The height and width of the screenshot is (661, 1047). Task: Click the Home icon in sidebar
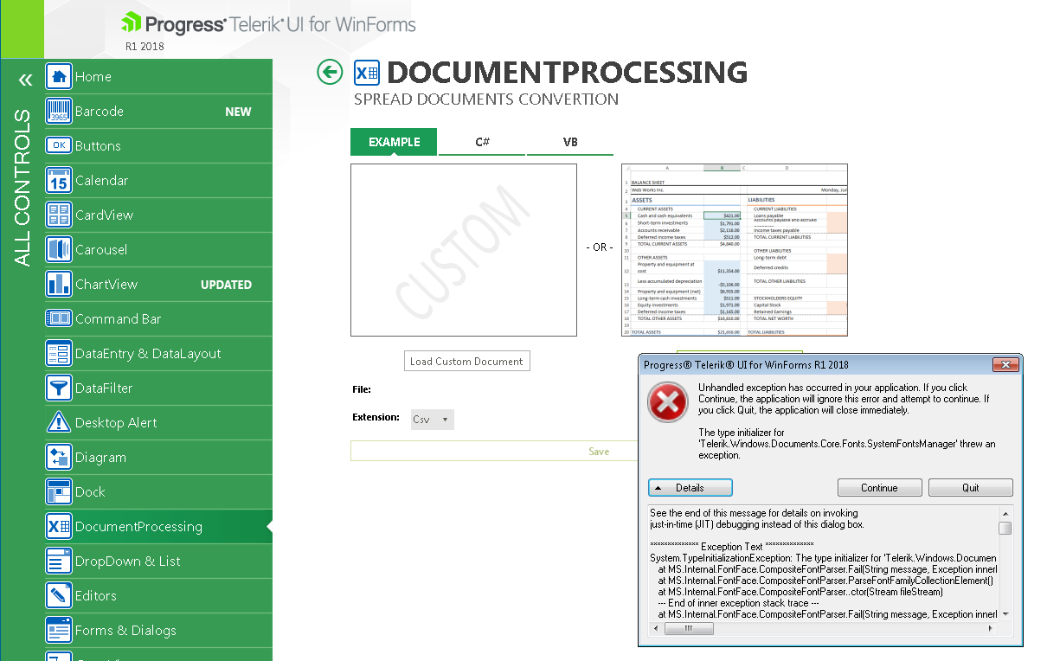[59, 76]
